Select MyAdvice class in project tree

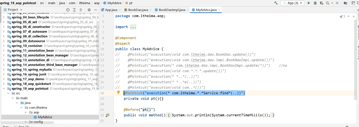tap(45, 117)
